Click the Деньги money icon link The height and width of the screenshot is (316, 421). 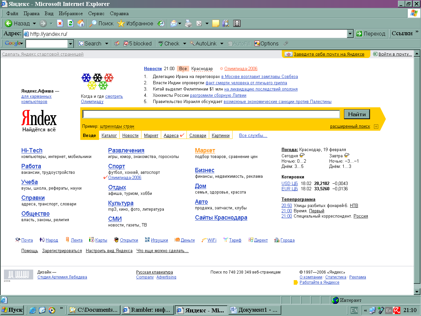[x=185, y=240]
